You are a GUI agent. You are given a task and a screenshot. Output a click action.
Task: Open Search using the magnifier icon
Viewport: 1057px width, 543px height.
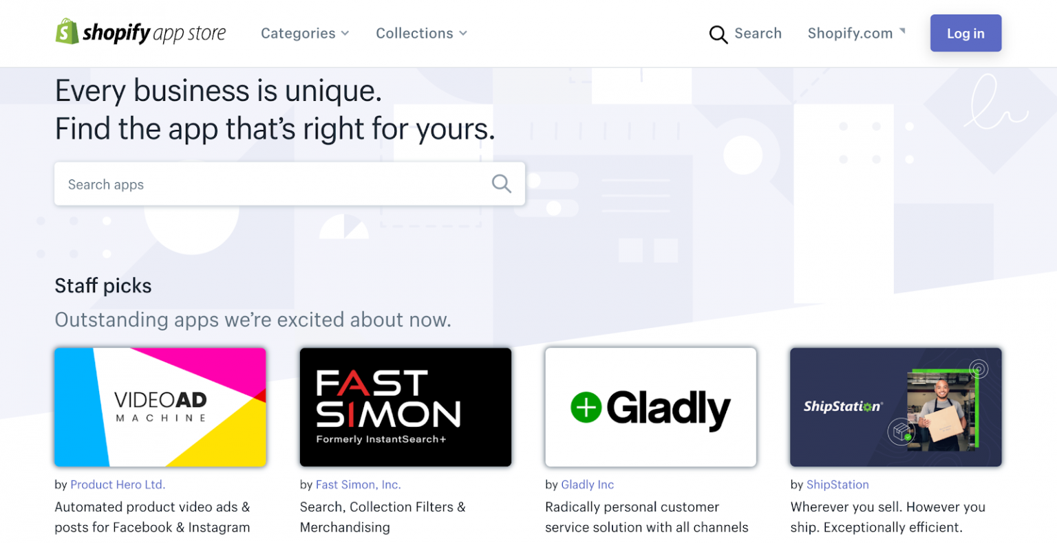[718, 33]
